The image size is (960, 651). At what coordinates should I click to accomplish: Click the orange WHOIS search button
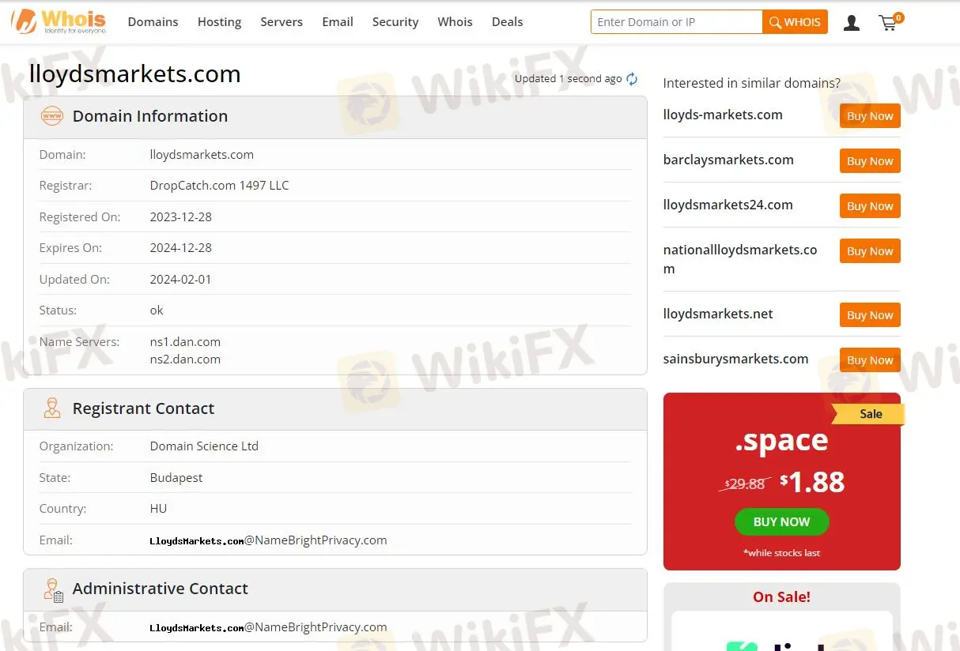pyautogui.click(x=796, y=22)
